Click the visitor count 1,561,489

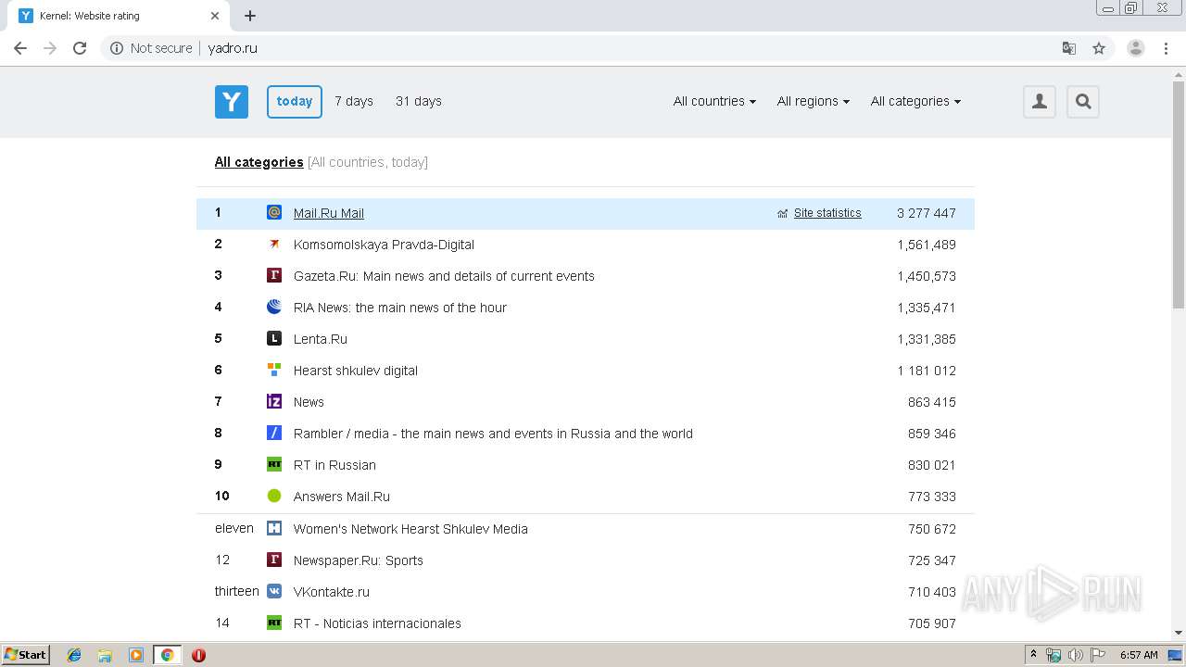[927, 245]
